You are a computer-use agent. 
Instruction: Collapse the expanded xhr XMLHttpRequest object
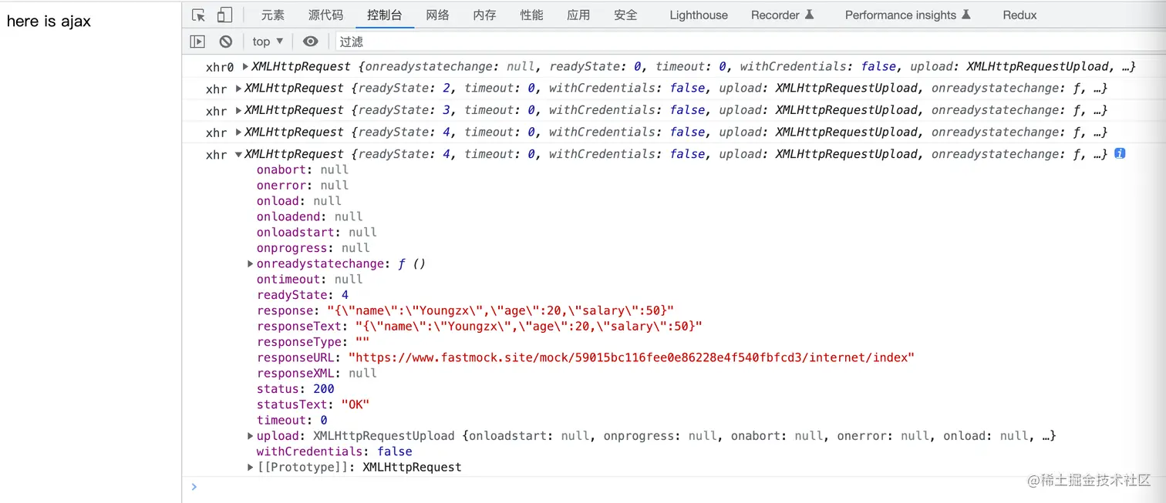[239, 154]
